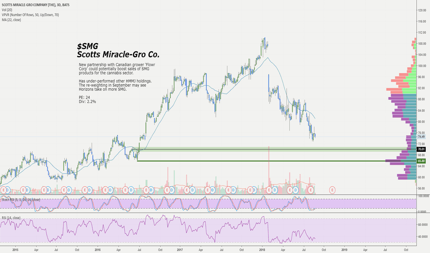This screenshot has width=430, height=253.
Task: Open the May 2016 earnings marker
Action: point(125,190)
